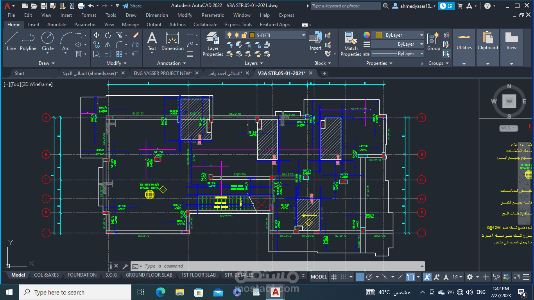Open the ByLayer color swatch dropdown in Properties
This screenshot has width=534, height=300.
pyautogui.click(x=421, y=35)
